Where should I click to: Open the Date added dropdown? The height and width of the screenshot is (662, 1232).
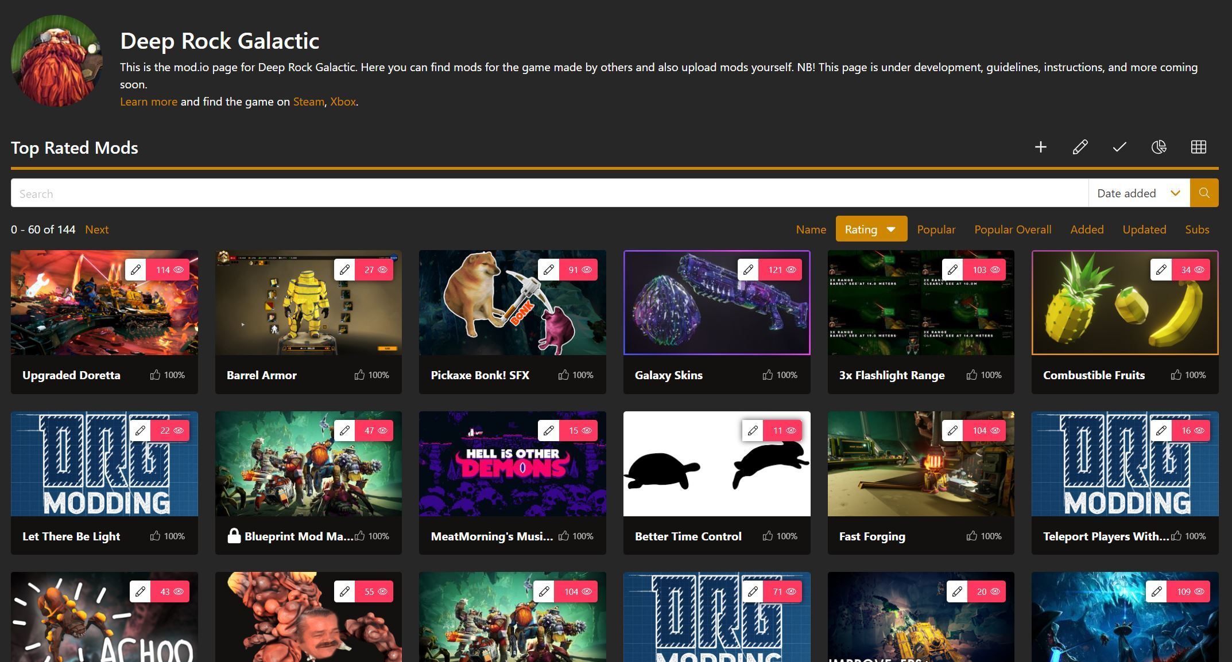(1139, 193)
